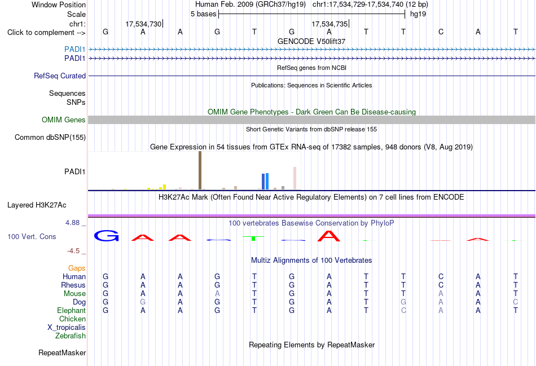This screenshot has height=366, width=536.
Task: Click the Human species row label
Action: [x=74, y=276]
